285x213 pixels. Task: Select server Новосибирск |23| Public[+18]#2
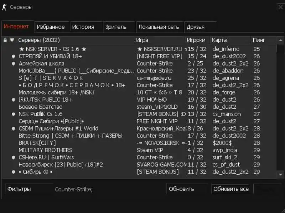click(139, 165)
